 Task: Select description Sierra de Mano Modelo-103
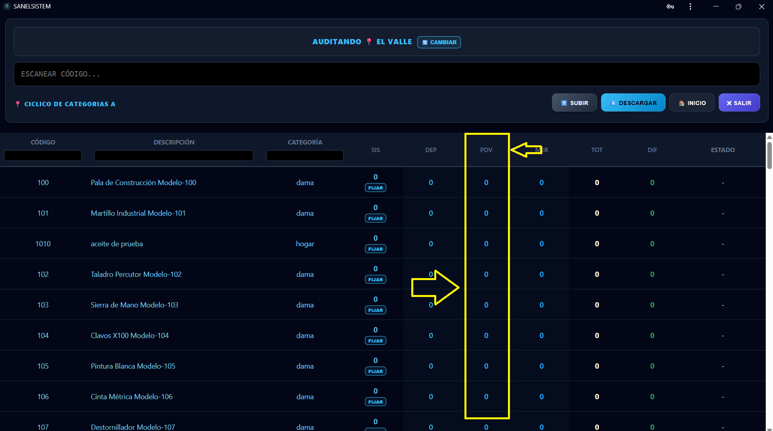click(135, 305)
